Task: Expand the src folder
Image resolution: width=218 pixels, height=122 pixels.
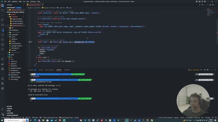Action: point(12,57)
